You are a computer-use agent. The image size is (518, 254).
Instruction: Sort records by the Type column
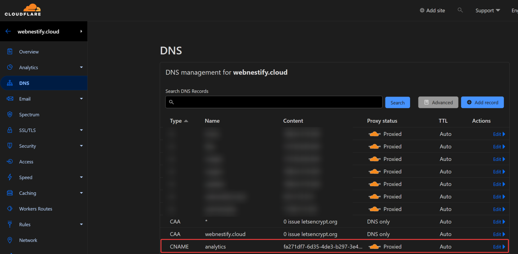[x=179, y=121]
